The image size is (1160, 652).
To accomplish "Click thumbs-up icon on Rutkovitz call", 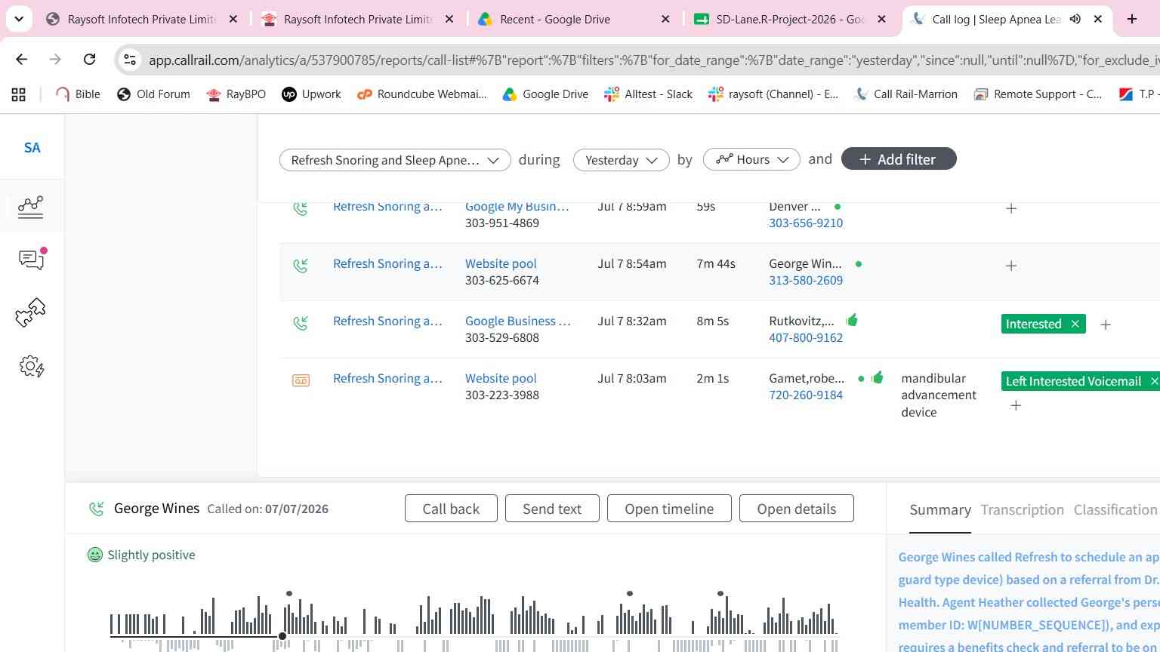I will (852, 320).
